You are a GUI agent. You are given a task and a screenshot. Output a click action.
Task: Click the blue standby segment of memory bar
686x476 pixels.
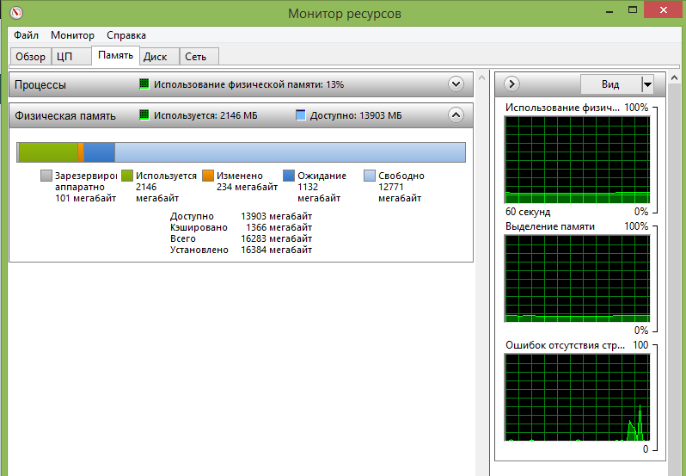pos(100,152)
